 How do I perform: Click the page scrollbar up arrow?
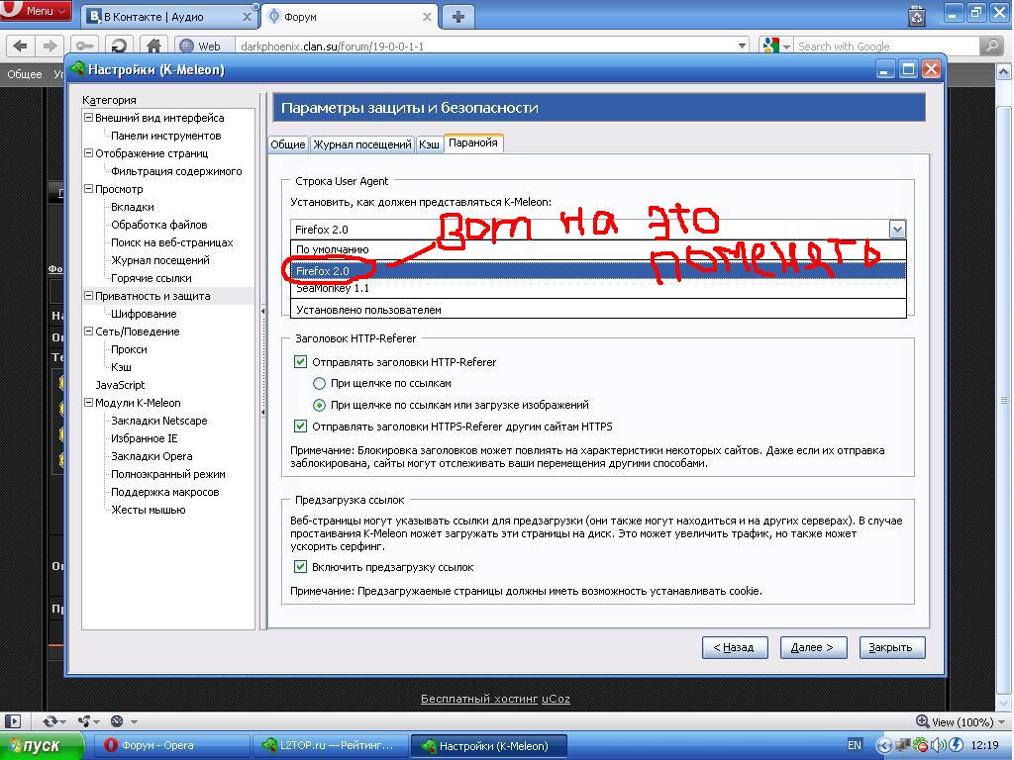pyautogui.click(x=1004, y=71)
